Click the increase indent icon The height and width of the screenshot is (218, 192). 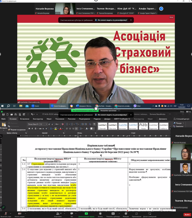85,124
